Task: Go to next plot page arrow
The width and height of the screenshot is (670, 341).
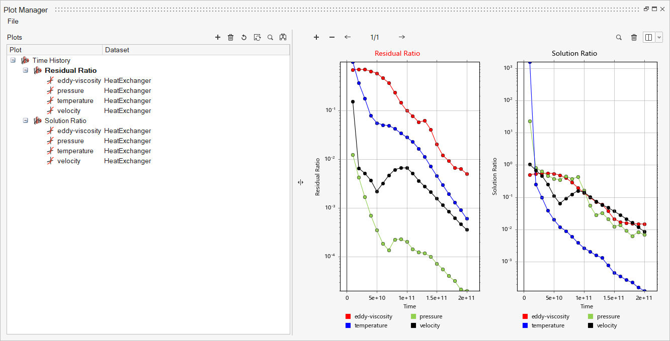Action: click(x=402, y=37)
